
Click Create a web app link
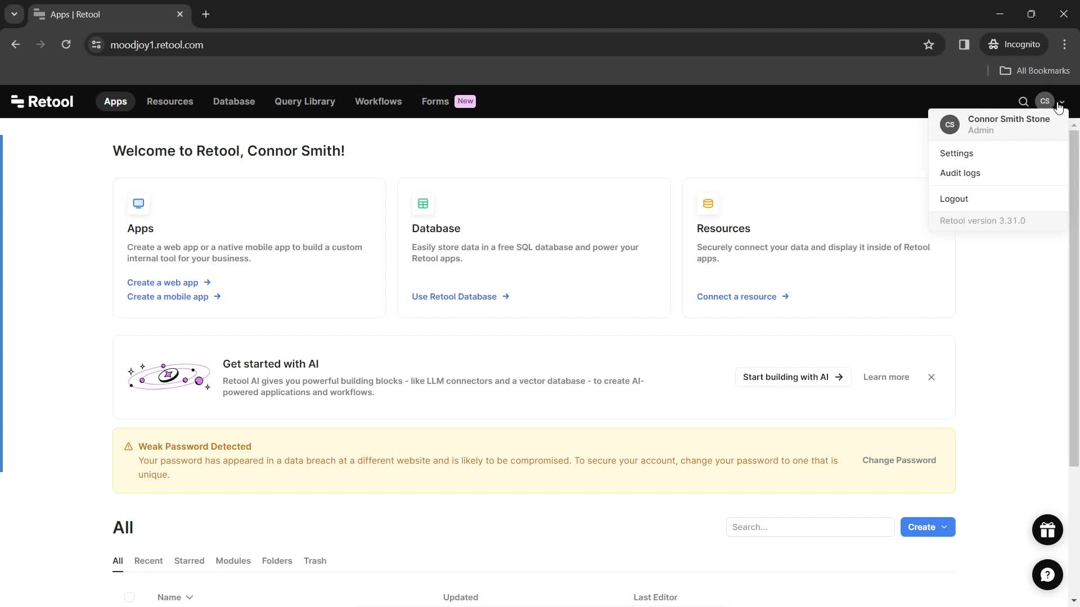169,282
